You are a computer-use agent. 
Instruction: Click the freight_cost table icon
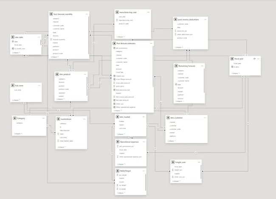[173, 162]
